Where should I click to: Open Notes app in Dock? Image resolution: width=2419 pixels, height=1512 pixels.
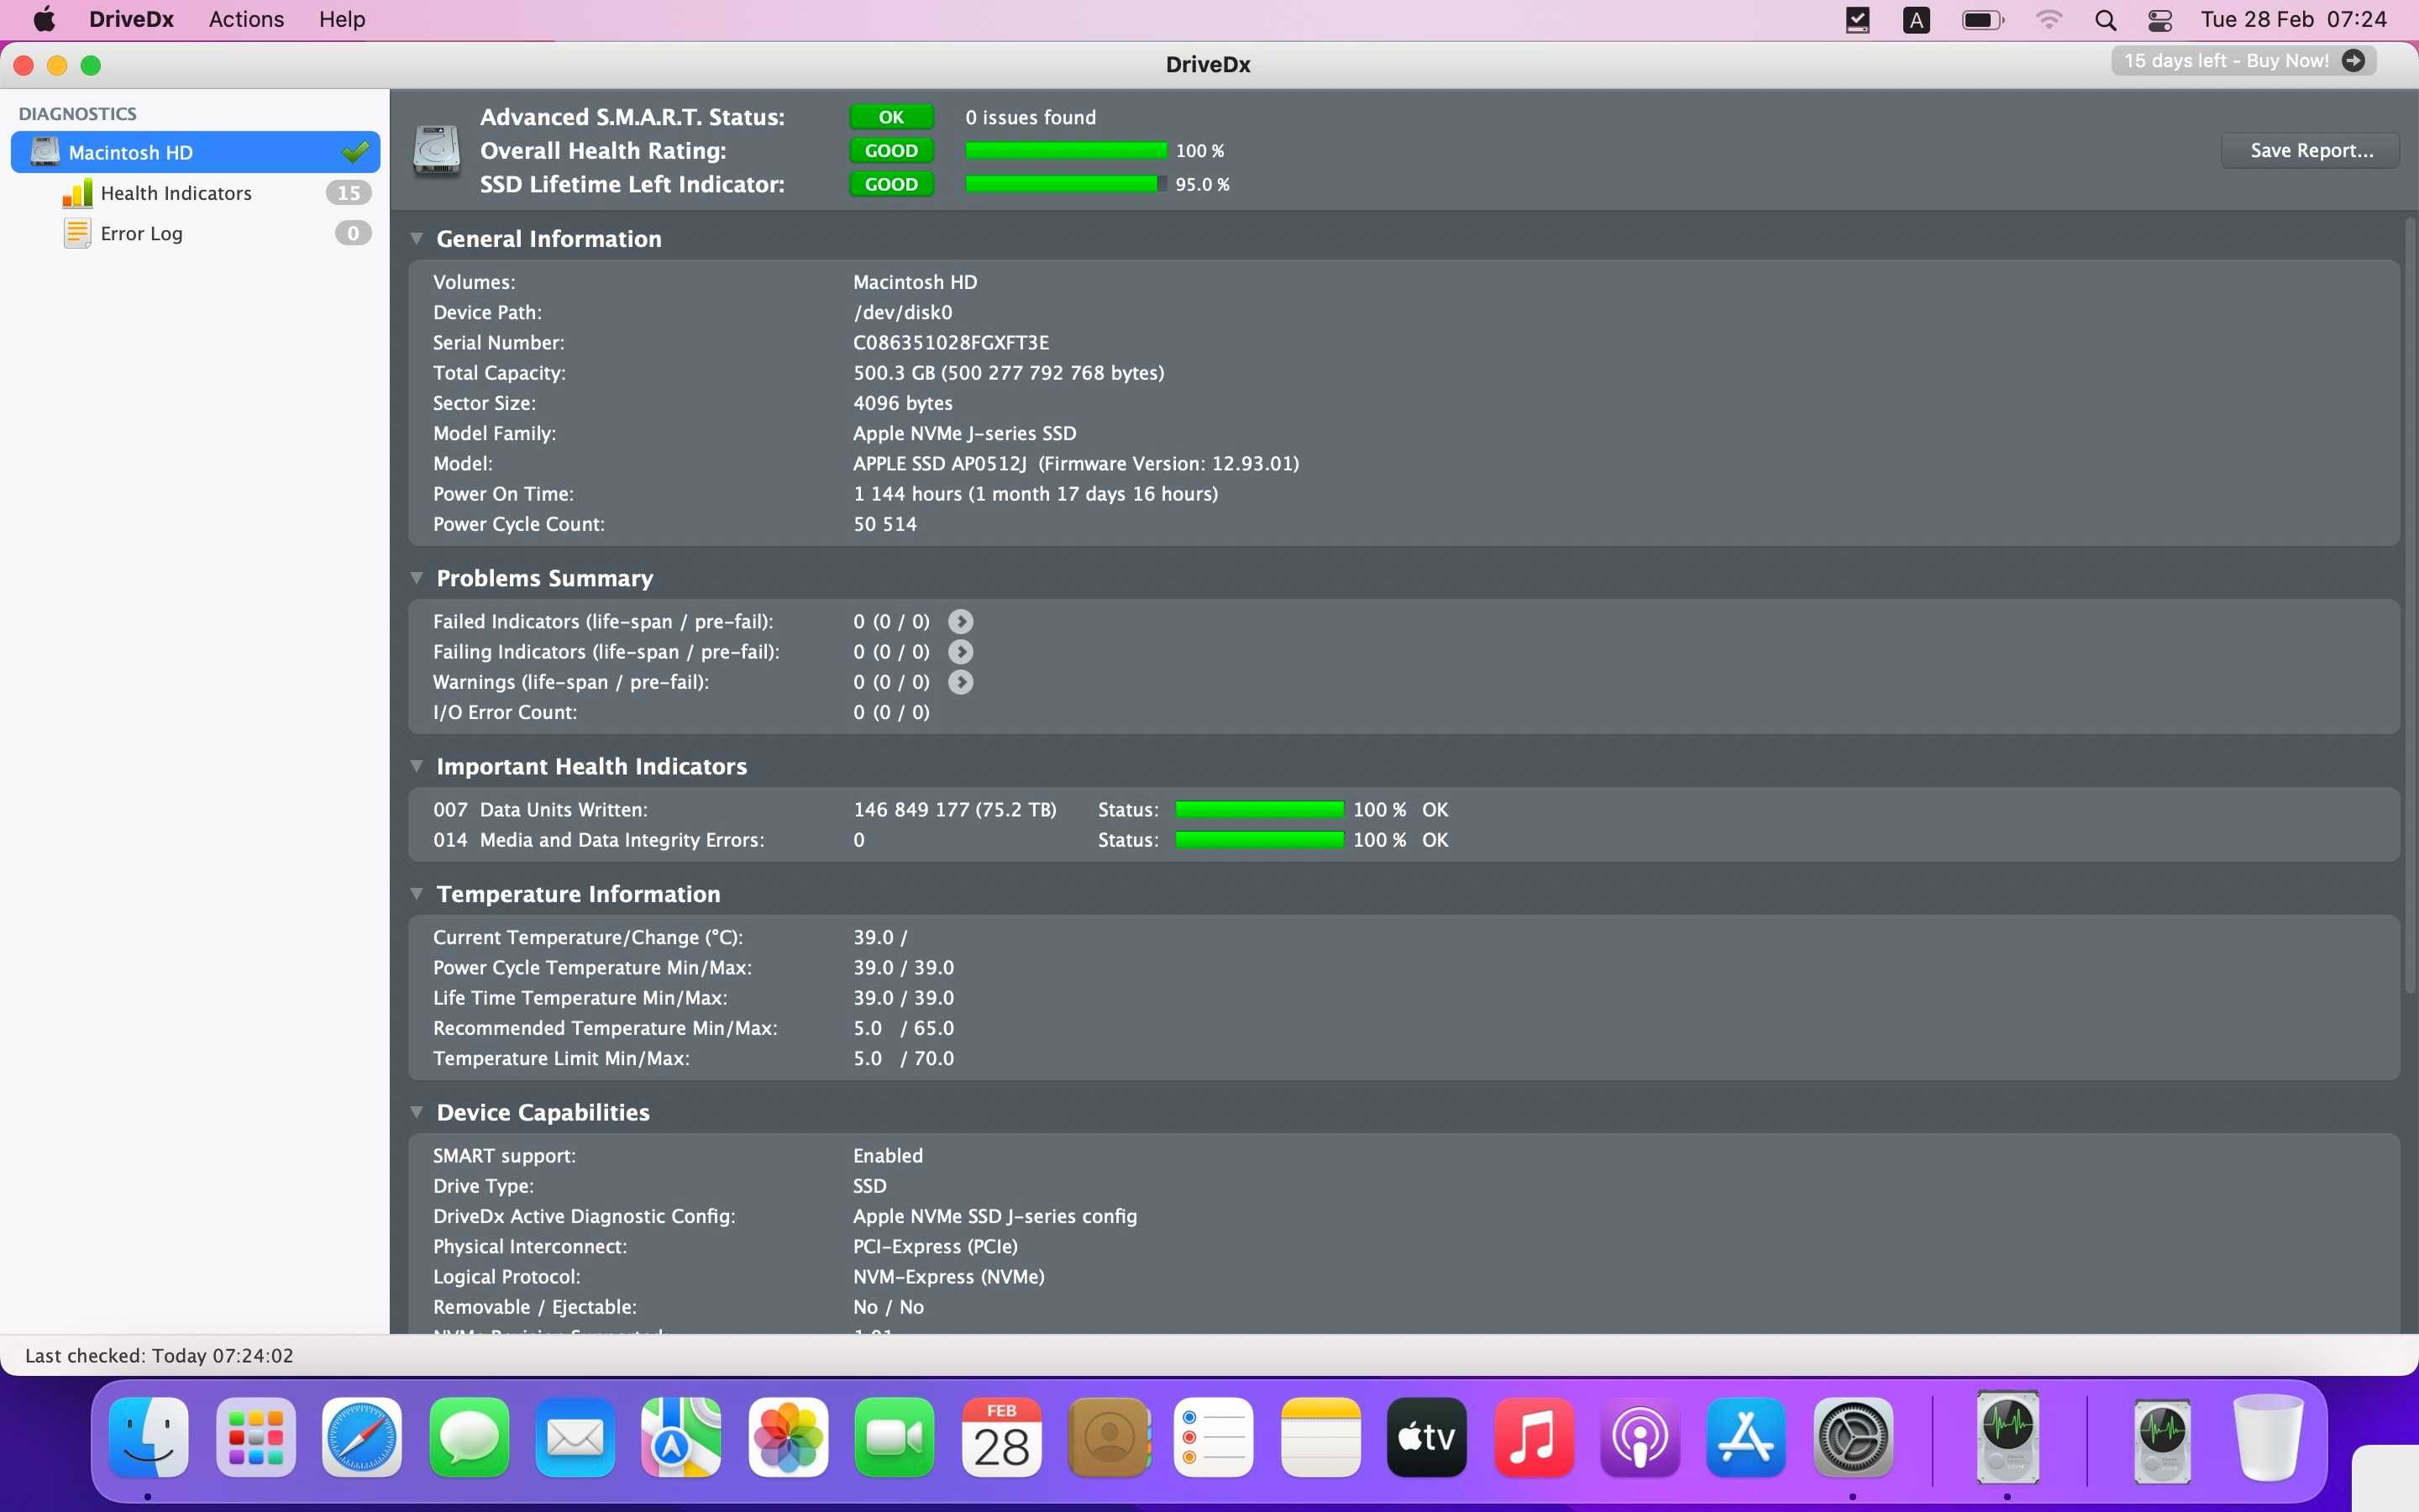pyautogui.click(x=1320, y=1437)
